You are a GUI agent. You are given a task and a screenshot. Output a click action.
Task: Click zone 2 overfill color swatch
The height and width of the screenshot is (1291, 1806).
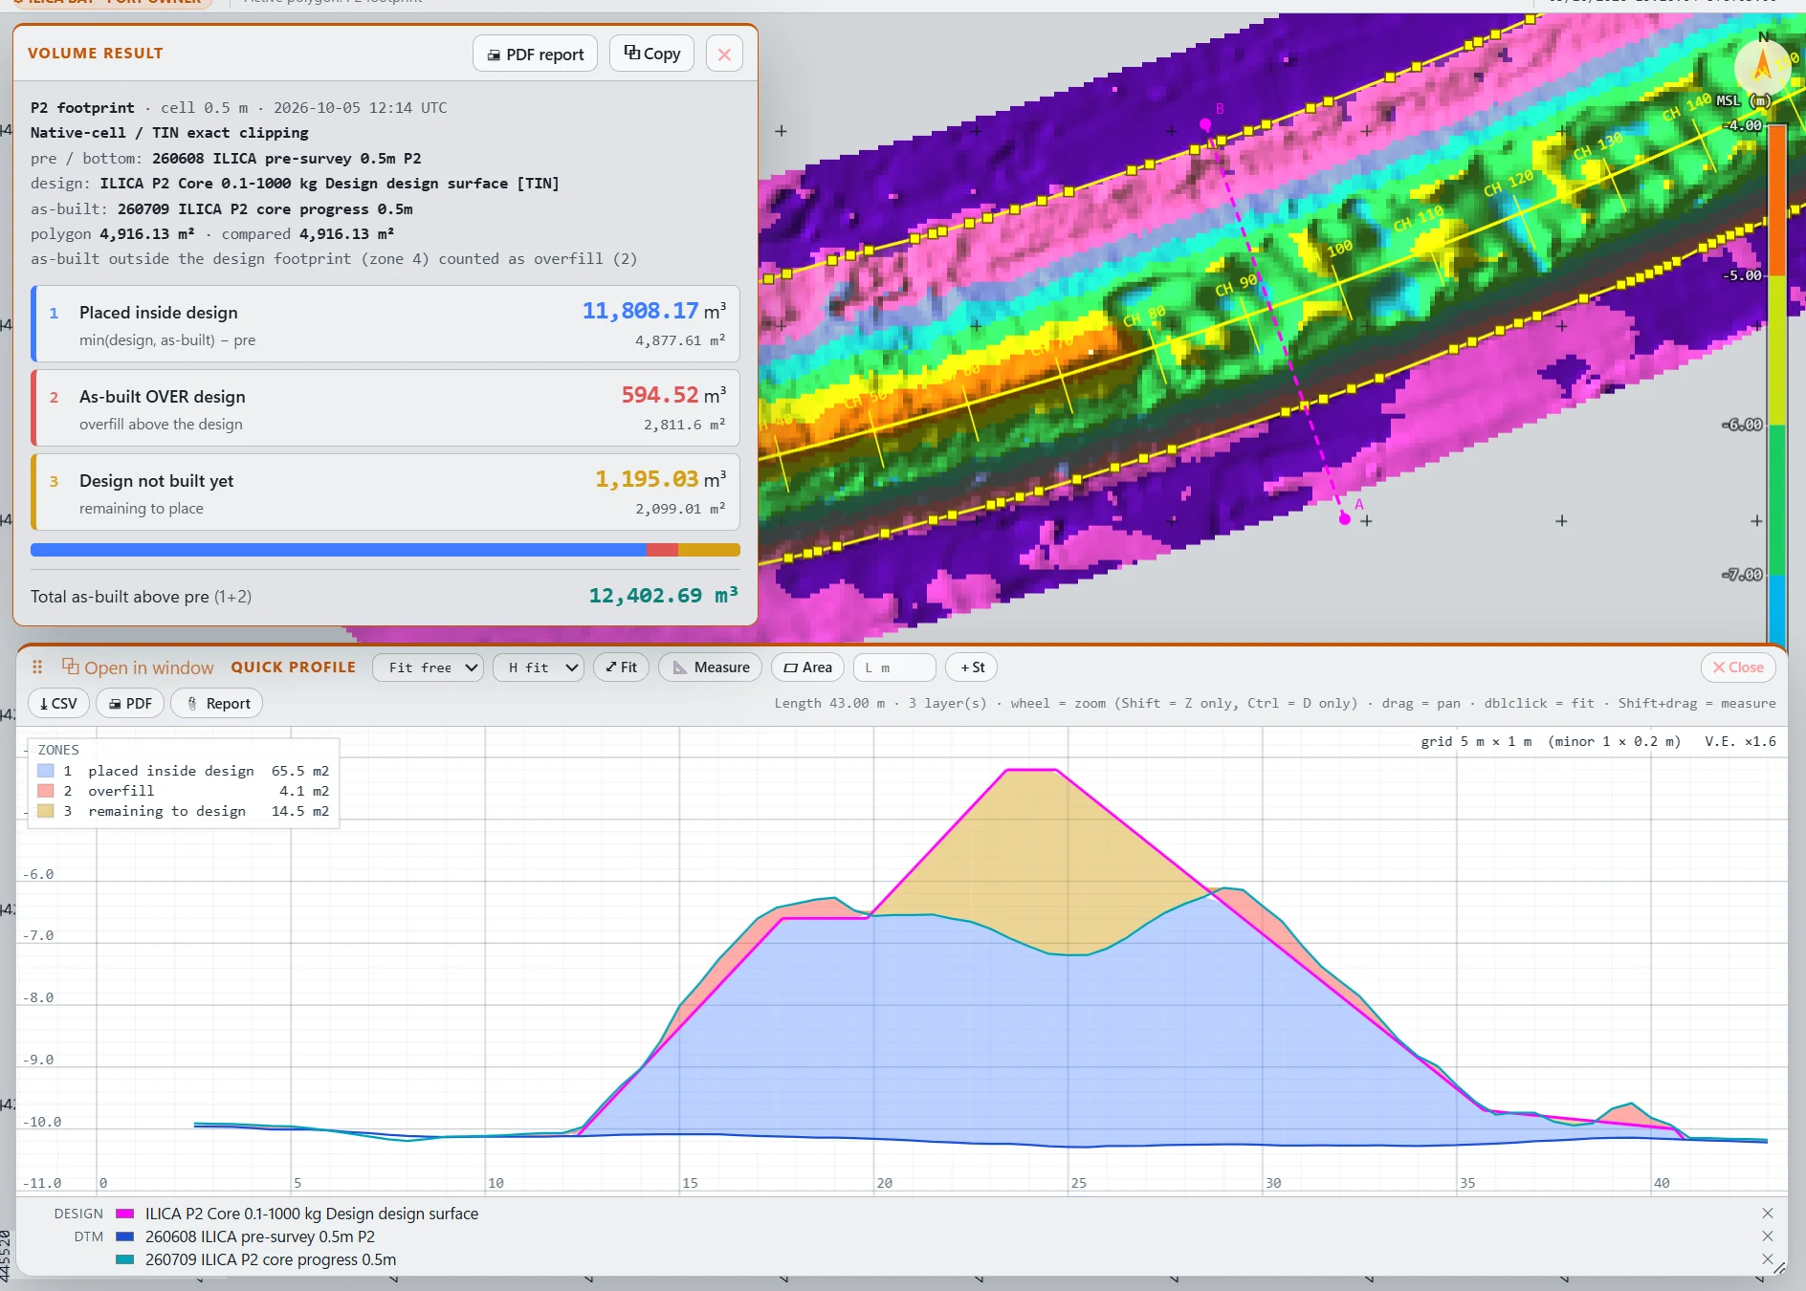pyautogui.click(x=46, y=791)
